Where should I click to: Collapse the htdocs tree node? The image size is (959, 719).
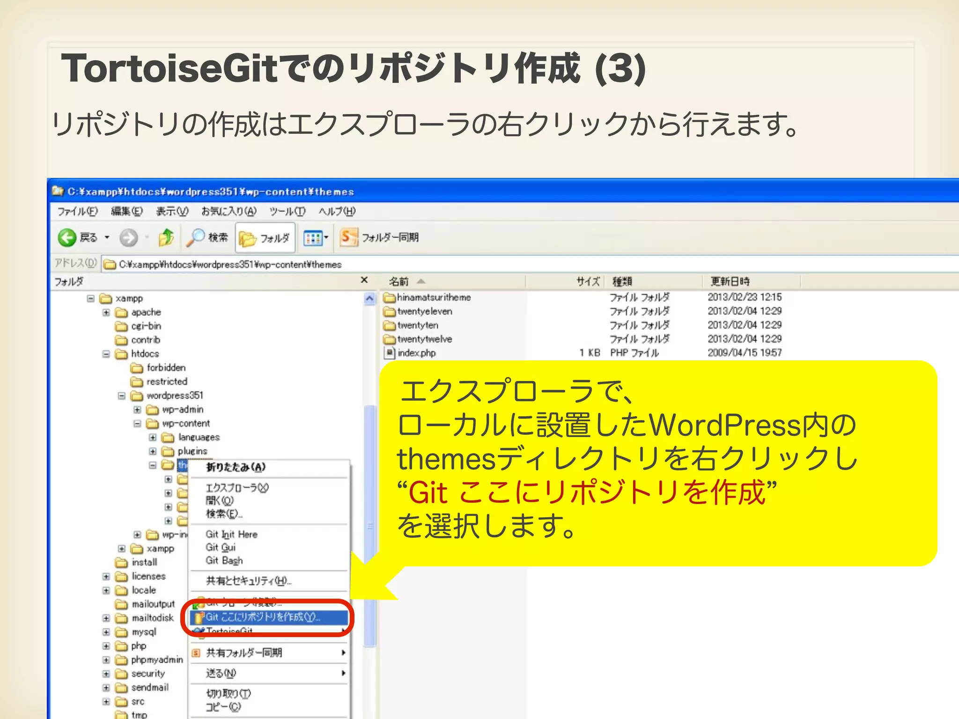(x=106, y=354)
